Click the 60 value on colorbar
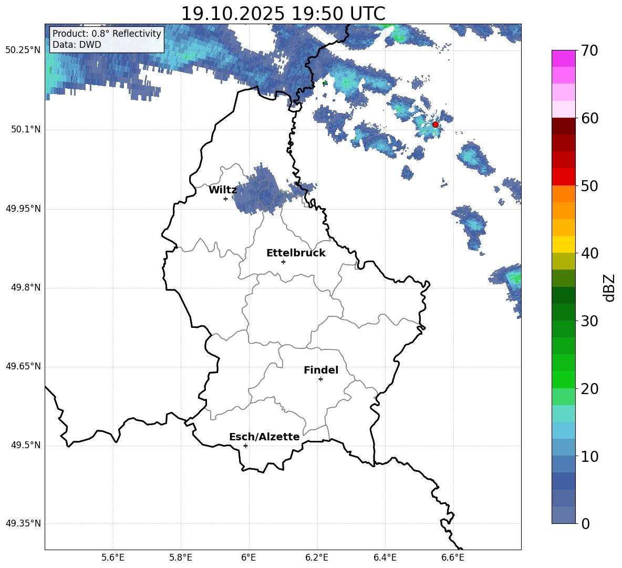Screen dimensions: 622x568 tap(589, 118)
